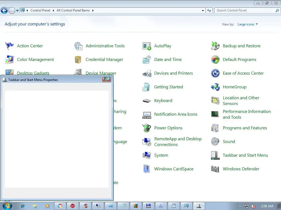
Task: Click the notepad taskbar button
Action: [x=123, y=206]
